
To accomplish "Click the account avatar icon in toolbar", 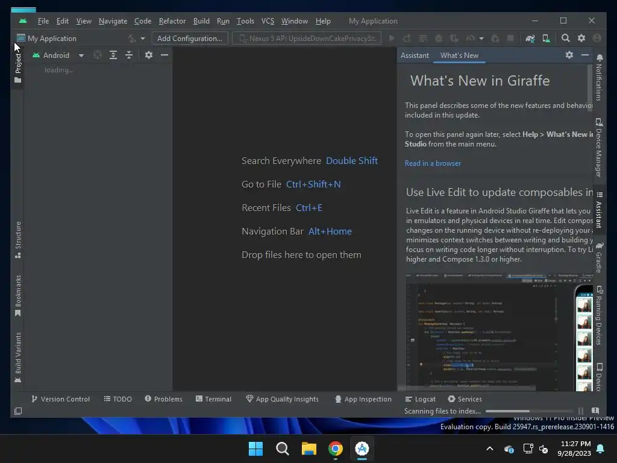I will (597, 38).
